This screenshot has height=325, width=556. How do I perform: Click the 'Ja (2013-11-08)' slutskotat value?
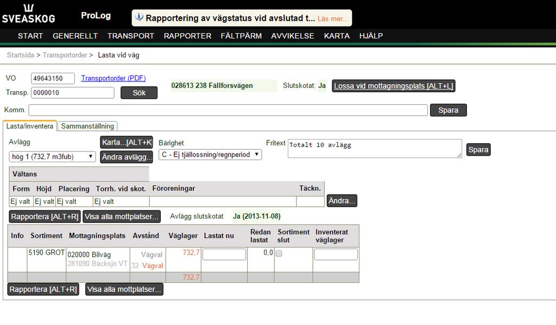pyautogui.click(x=257, y=216)
